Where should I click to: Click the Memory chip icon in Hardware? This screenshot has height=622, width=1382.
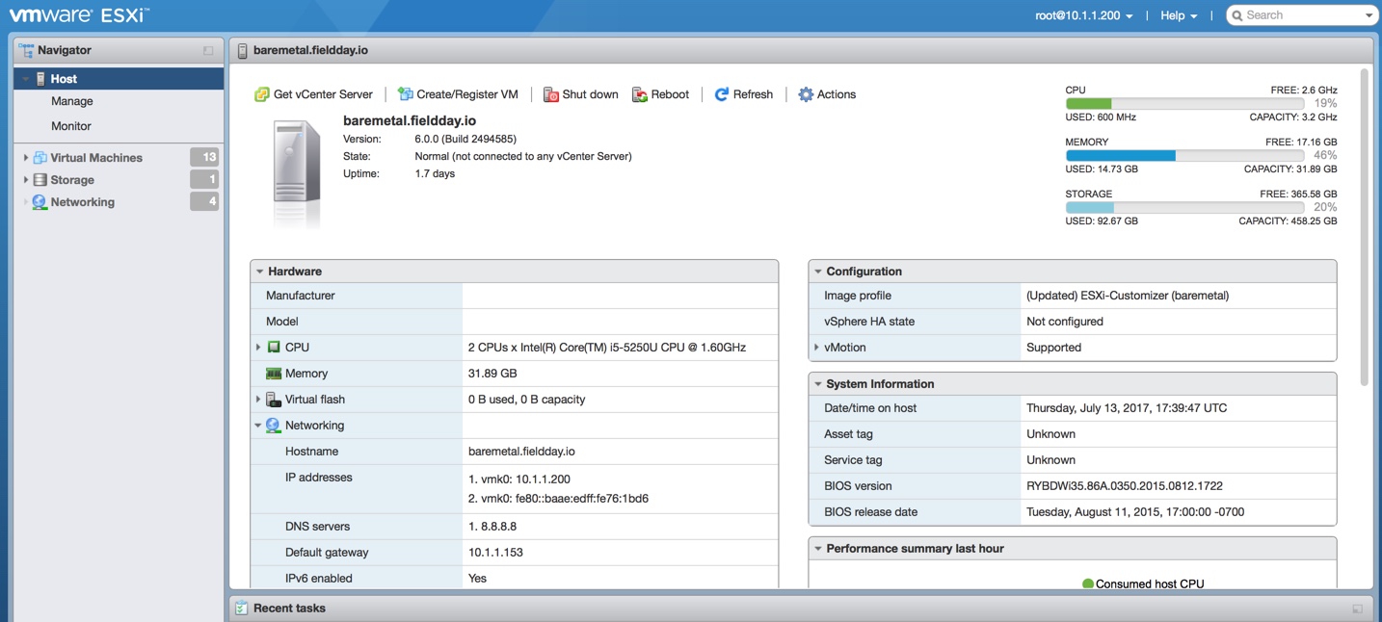click(274, 374)
